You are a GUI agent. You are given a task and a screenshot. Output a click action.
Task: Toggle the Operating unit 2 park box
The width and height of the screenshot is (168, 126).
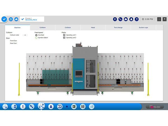tap(64, 38)
